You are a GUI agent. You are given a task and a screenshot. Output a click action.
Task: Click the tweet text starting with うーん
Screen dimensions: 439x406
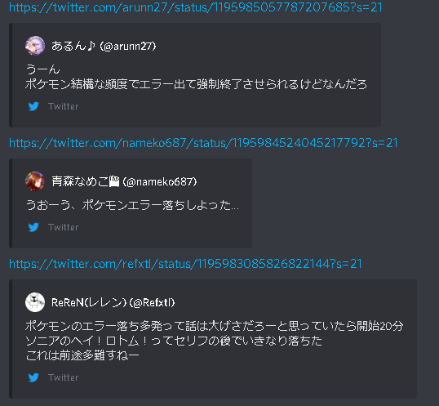pos(196,77)
